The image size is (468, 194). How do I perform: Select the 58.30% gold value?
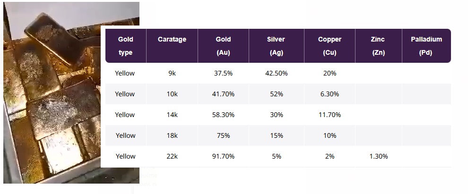(223, 115)
